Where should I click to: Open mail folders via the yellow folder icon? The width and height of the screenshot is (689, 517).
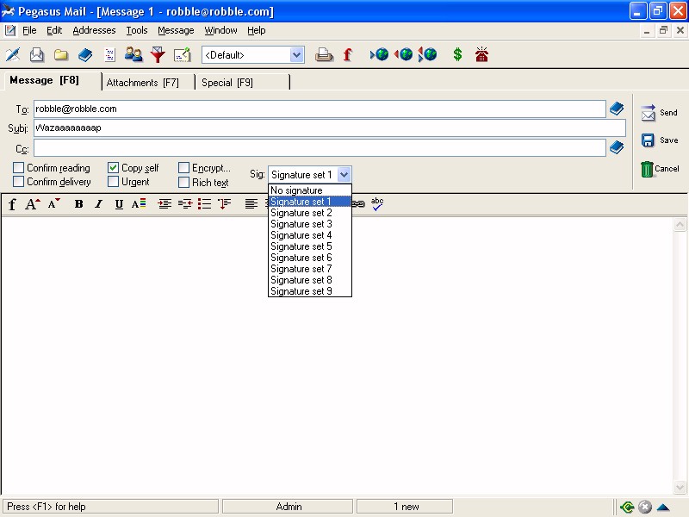(61, 55)
